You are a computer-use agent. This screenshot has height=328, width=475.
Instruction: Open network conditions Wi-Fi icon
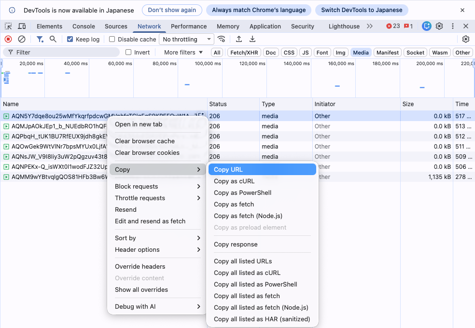pyautogui.click(x=222, y=39)
